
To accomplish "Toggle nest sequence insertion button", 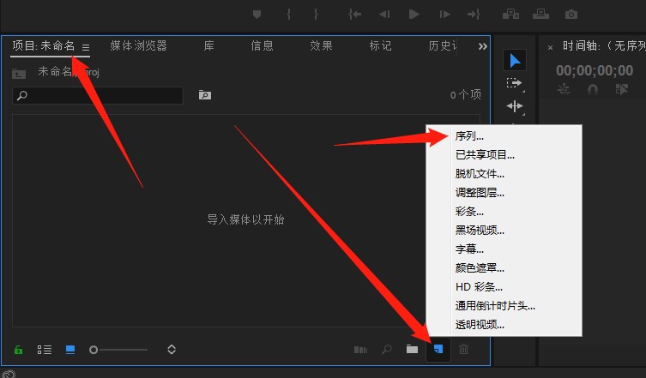I will pos(563,89).
